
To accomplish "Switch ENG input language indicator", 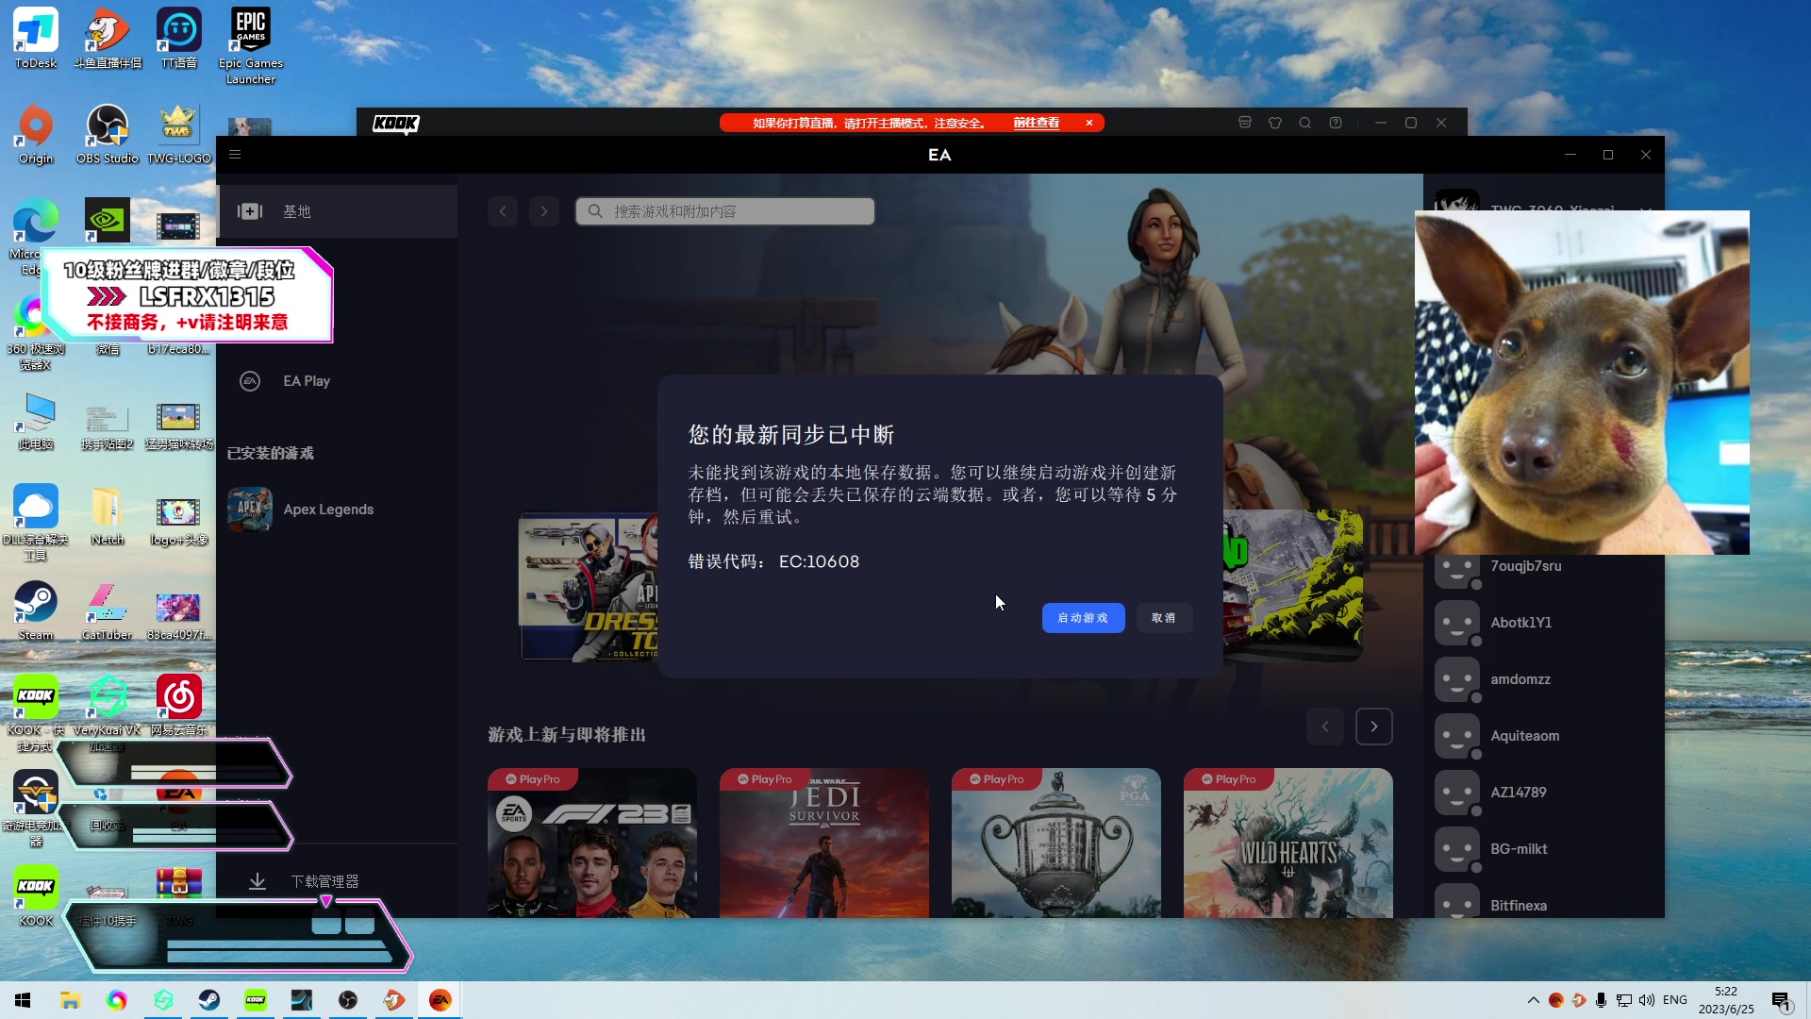I will click(x=1675, y=1000).
